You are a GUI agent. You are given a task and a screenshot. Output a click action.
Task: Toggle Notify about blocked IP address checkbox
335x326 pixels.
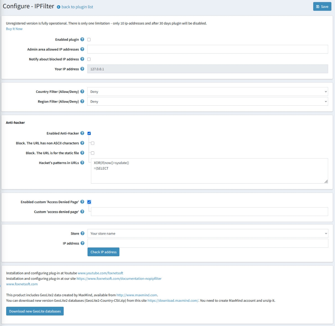point(89,59)
